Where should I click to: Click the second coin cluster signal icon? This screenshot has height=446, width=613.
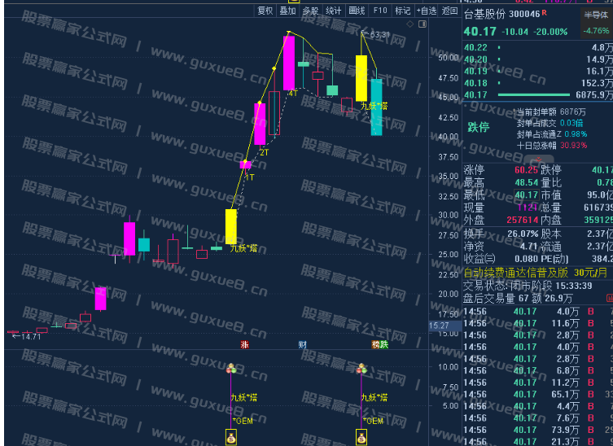point(361,368)
